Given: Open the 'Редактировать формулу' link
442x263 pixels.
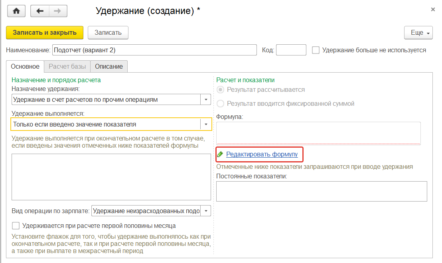Looking at the screenshot, I should (262, 154).
